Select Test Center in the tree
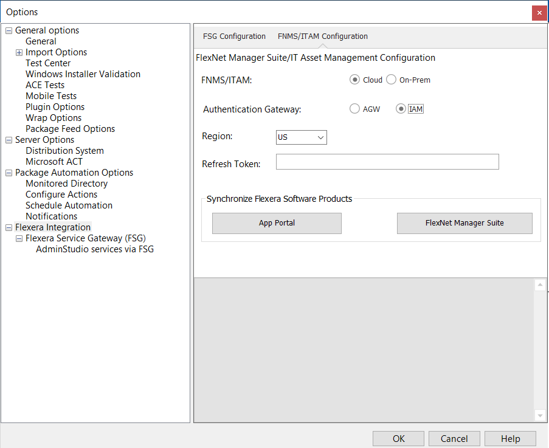The image size is (549, 448). pos(48,63)
